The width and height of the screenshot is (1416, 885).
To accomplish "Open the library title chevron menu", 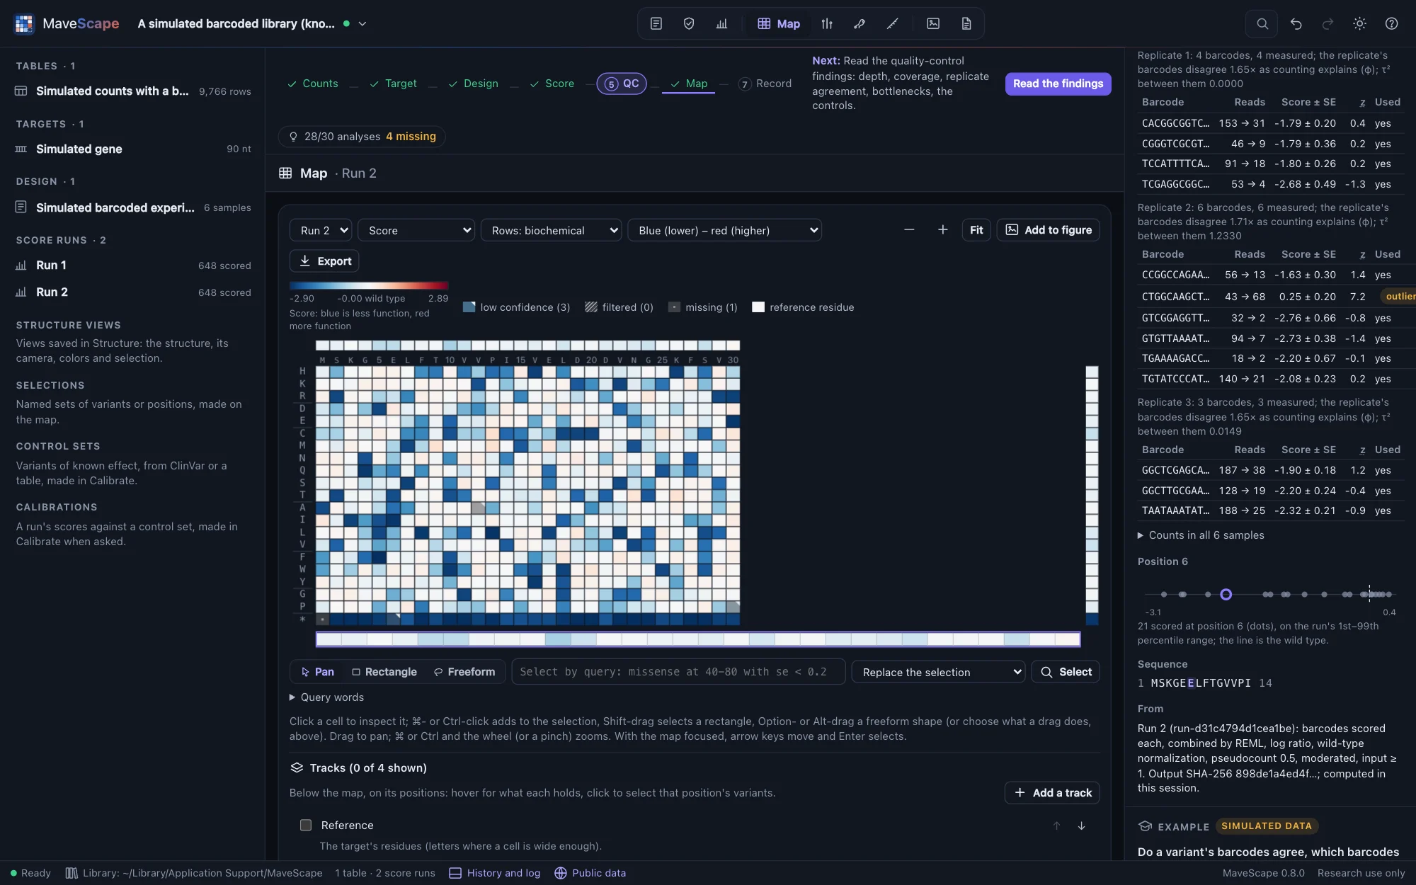I will (362, 24).
